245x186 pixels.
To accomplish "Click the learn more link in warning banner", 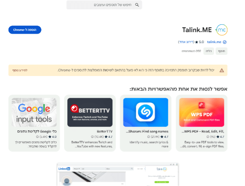I will (x=20, y=70).
